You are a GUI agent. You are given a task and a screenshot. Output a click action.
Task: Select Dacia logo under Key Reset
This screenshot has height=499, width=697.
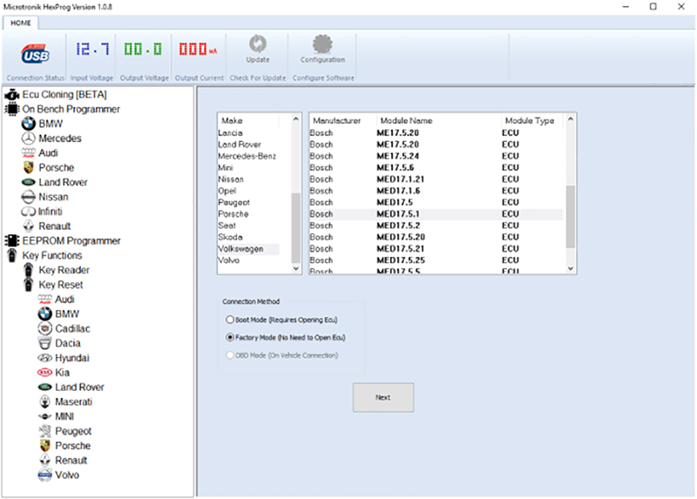point(45,343)
